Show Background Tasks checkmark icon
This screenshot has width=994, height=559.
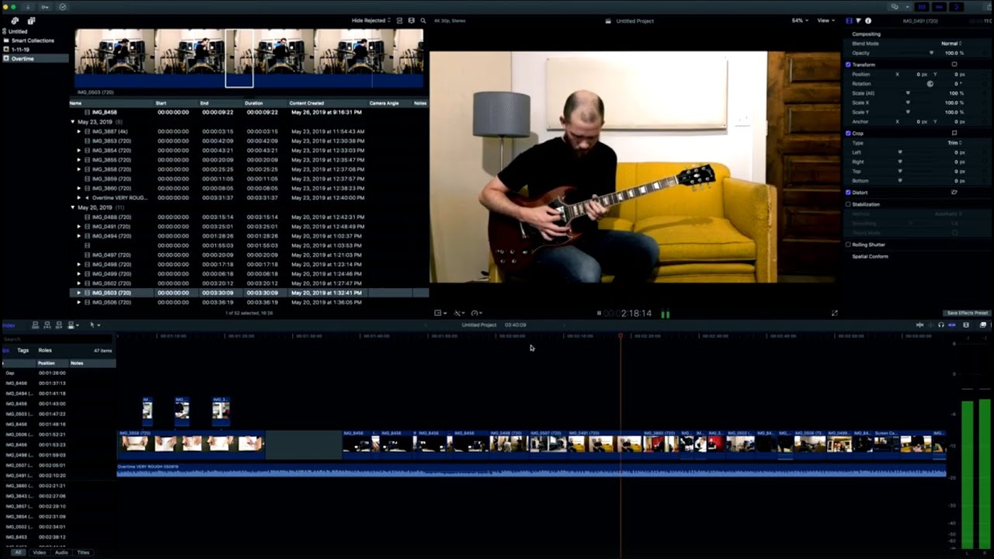[62, 7]
